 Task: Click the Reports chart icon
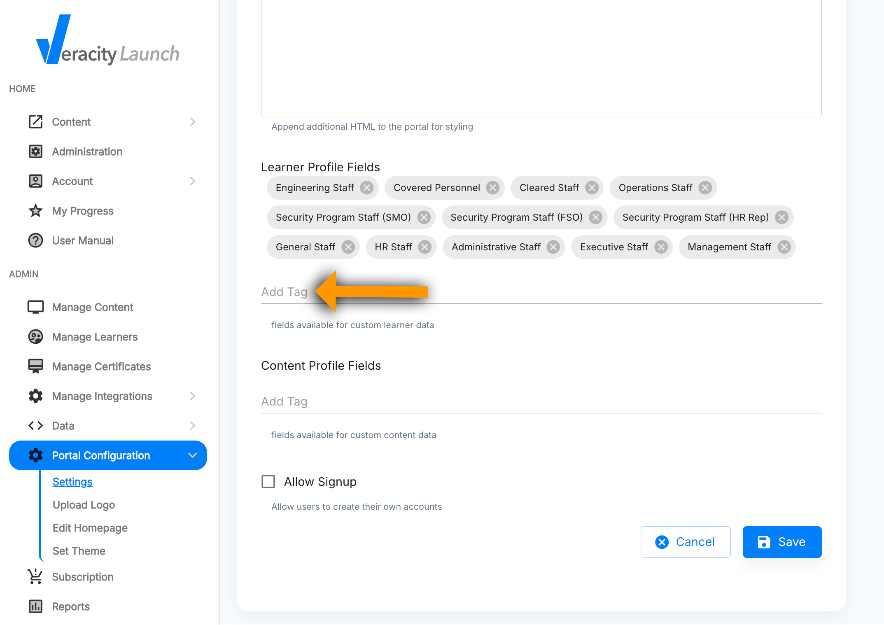pyautogui.click(x=35, y=606)
